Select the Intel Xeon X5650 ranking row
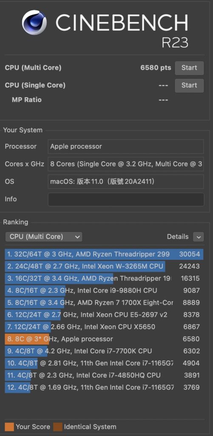The width and height of the screenshot is (213, 436). tap(104, 327)
